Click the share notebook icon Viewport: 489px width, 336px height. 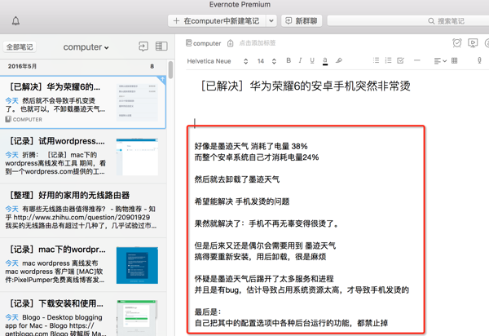(143, 46)
